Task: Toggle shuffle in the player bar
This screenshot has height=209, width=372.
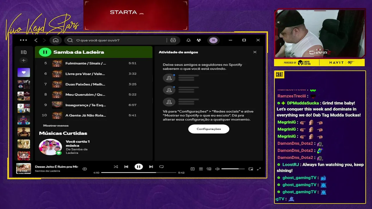Action: [116, 167]
